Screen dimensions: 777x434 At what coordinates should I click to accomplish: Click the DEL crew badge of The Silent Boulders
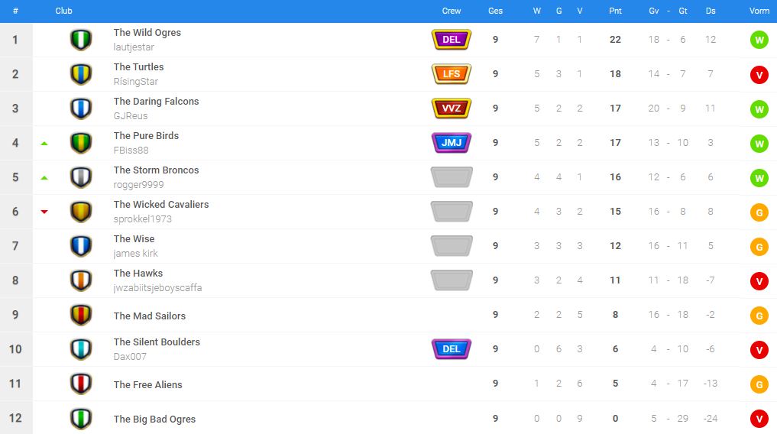[451, 349]
